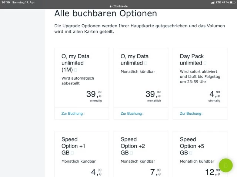Viewport: 237px width, 177px height.
Task: Open the green floating round button
Action: (x=226, y=165)
